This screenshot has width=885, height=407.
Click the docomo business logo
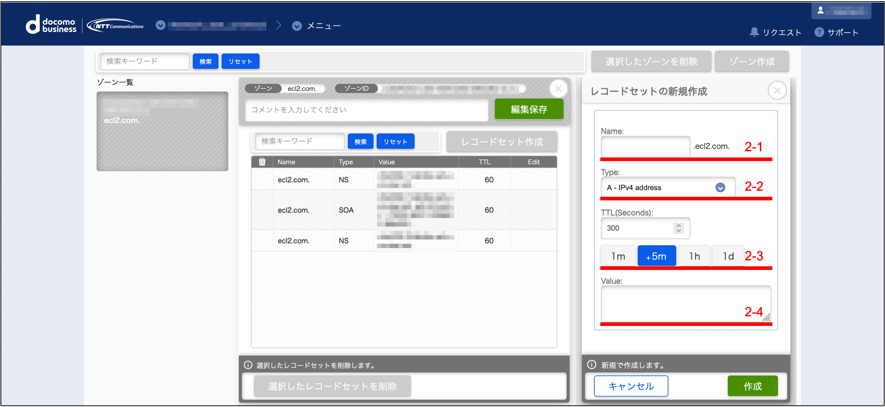pyautogui.click(x=51, y=25)
